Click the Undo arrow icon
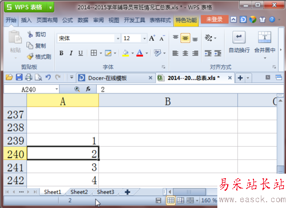286x208 pixels. (48, 77)
